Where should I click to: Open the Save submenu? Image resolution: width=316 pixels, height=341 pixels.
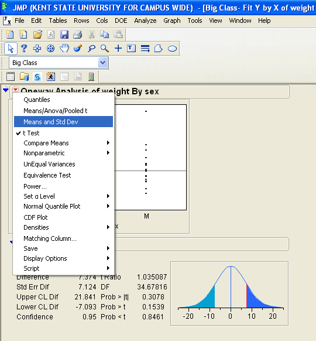click(x=63, y=248)
